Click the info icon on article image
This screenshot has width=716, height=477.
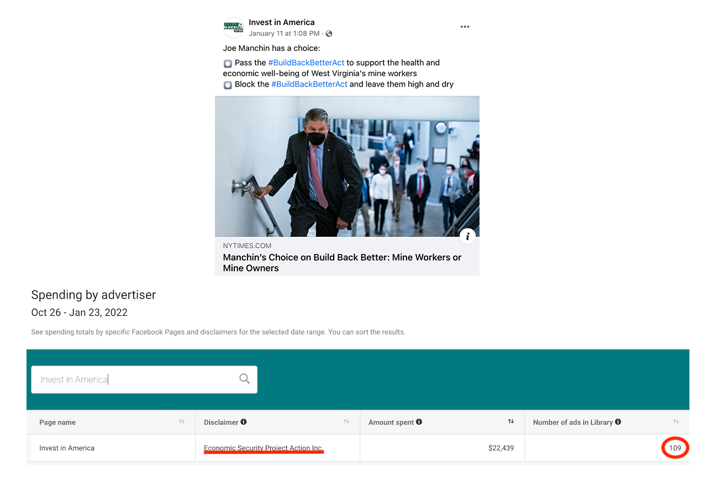pyautogui.click(x=467, y=236)
